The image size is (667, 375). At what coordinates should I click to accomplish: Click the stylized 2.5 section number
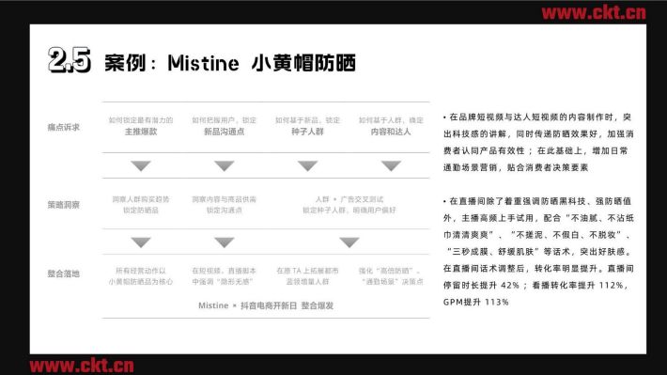point(70,60)
